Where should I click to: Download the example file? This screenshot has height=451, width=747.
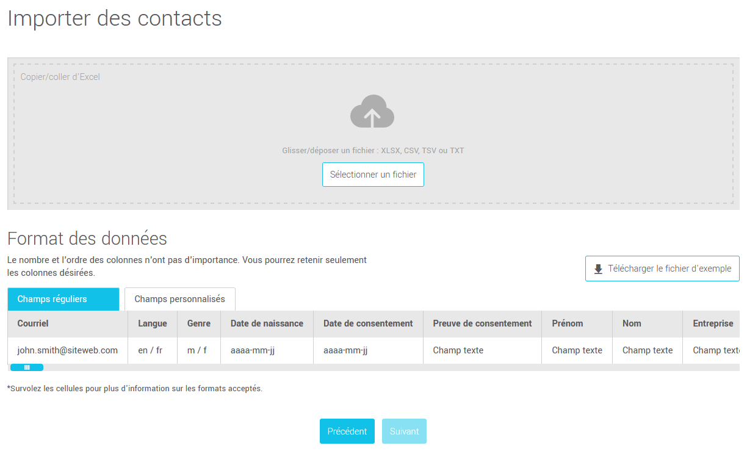tap(662, 268)
